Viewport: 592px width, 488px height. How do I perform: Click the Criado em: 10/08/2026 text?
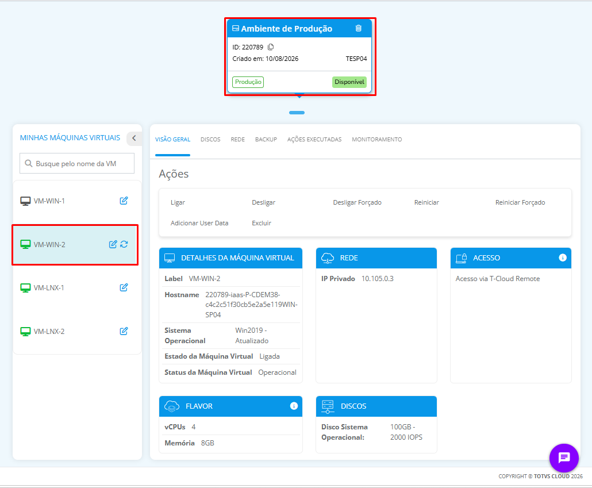pos(266,59)
